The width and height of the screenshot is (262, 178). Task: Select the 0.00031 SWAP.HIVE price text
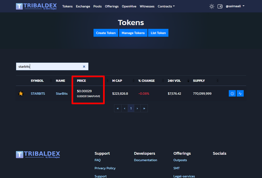pyautogui.click(x=88, y=96)
